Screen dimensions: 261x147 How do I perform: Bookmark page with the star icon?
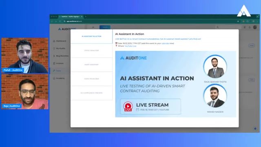tap(238, 21)
